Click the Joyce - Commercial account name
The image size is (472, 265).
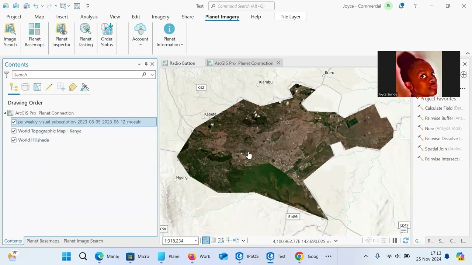362,6
